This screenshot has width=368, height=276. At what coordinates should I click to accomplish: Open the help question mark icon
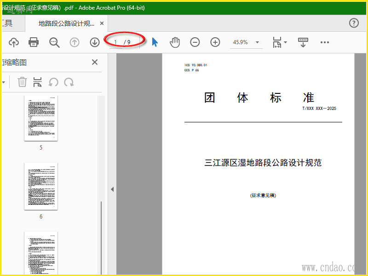click(x=354, y=23)
